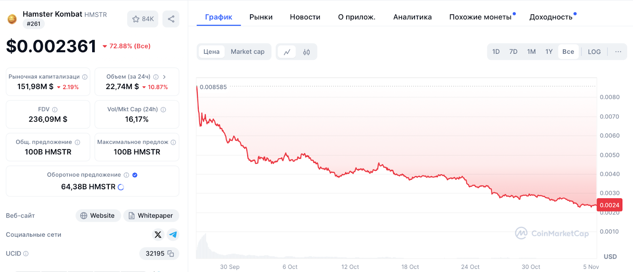
Task: Toggle chart to Market cap view
Action: (x=247, y=52)
